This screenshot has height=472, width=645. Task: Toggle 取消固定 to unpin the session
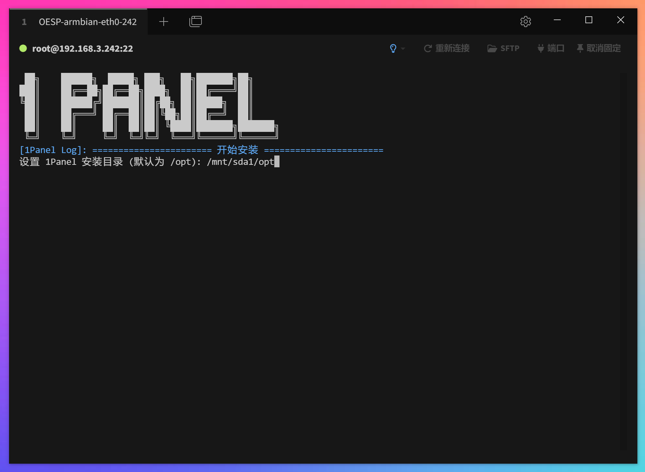[x=603, y=48]
